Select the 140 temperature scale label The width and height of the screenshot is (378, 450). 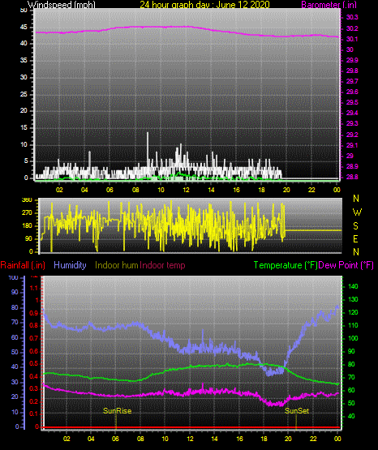coord(353,286)
